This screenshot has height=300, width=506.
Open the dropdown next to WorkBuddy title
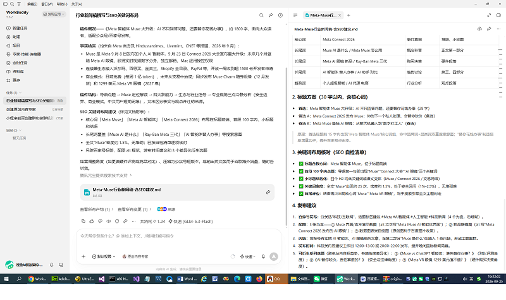pos(54,14)
